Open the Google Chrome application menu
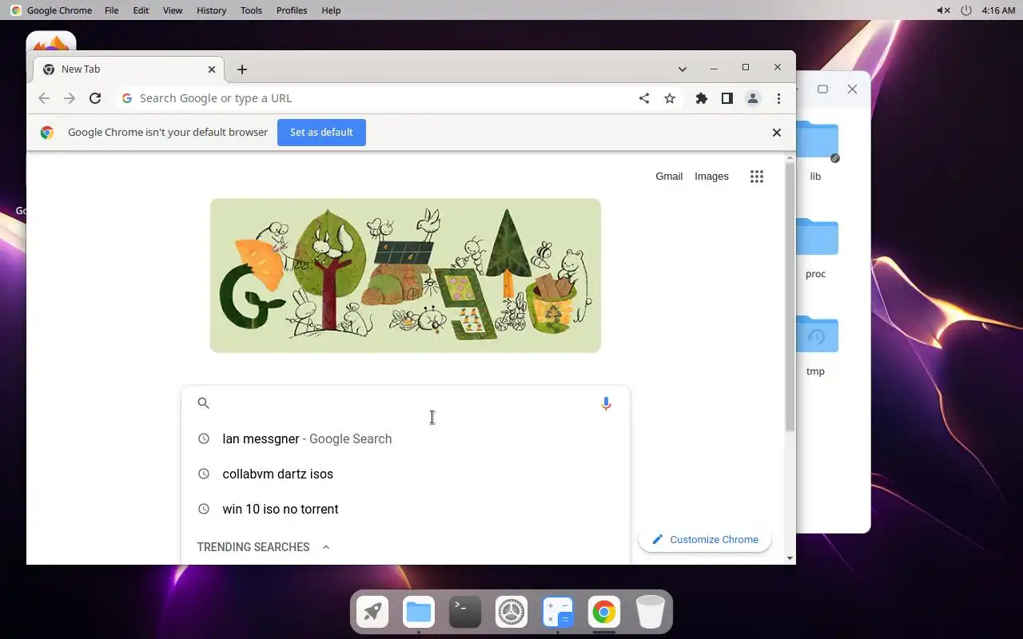 point(59,10)
